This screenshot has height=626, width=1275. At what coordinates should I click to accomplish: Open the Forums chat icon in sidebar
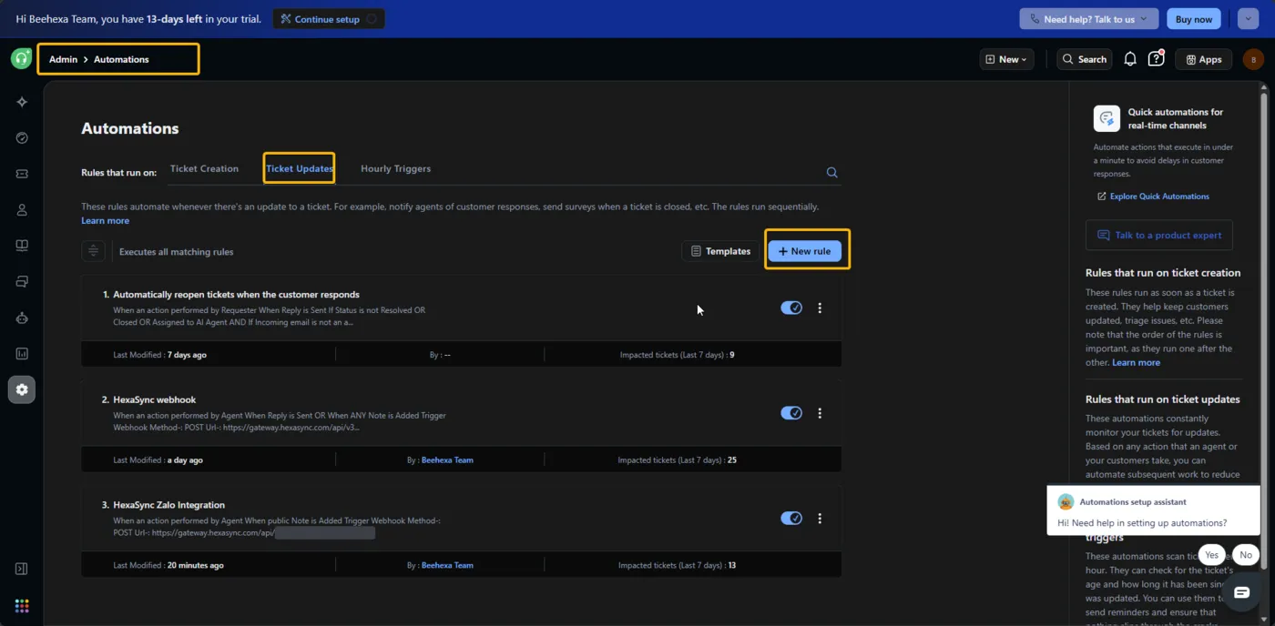tap(22, 282)
